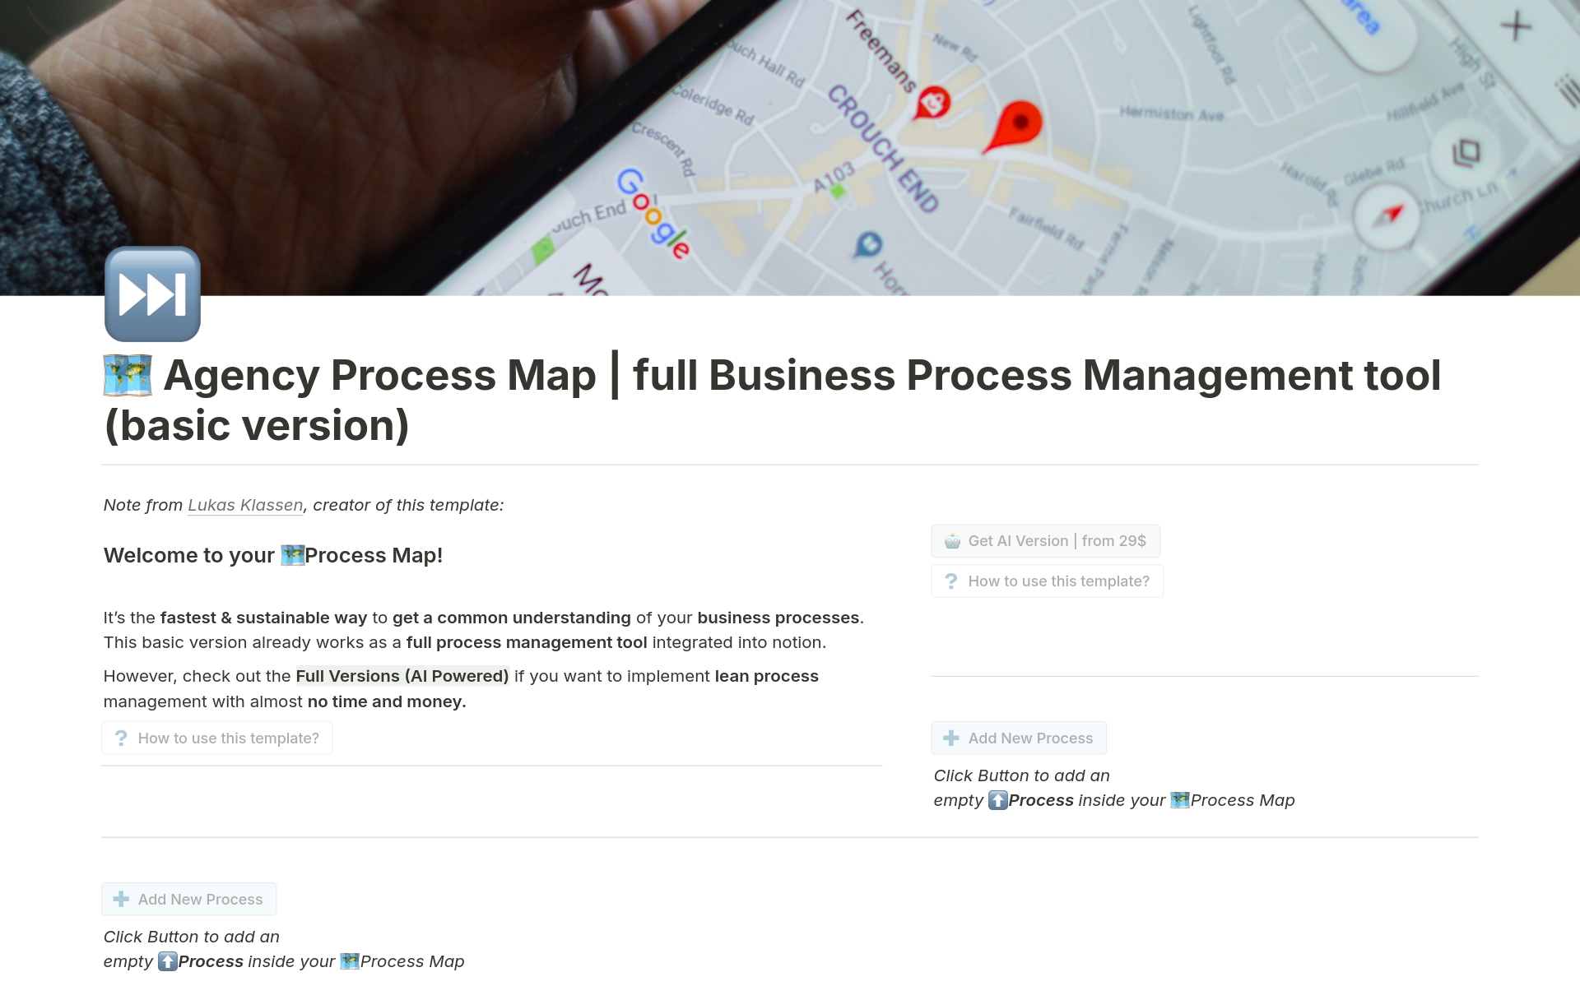Click up-arrow Process icon in bottom-left text

tap(167, 961)
